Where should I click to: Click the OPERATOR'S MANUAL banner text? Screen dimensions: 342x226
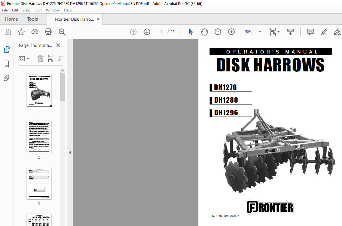pos(272,52)
